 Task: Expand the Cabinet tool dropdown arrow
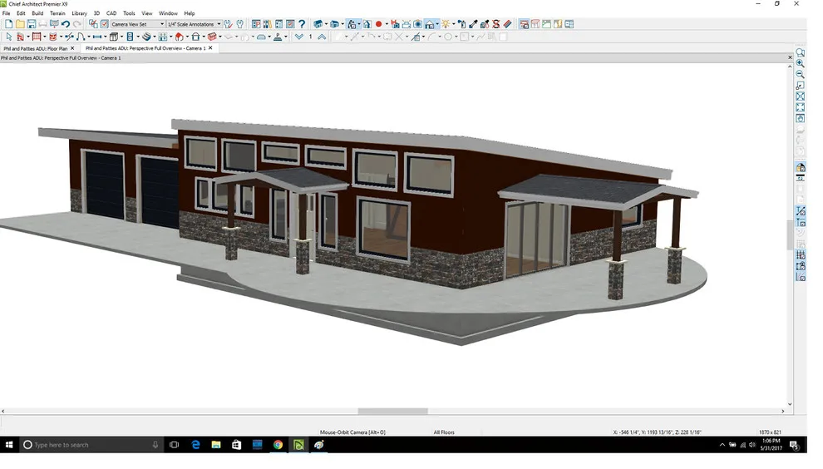[x=121, y=37]
